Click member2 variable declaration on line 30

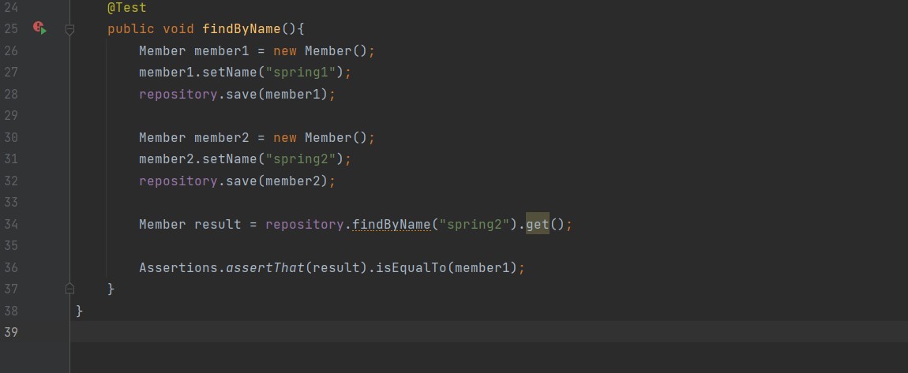221,138
